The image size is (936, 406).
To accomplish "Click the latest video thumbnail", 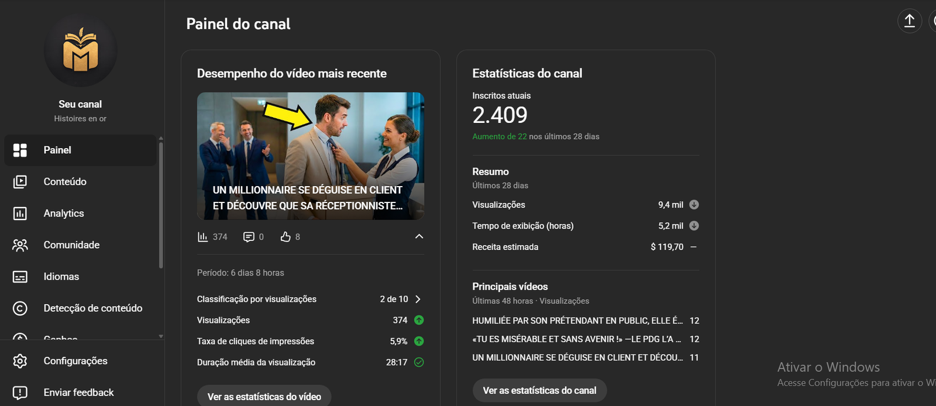I will (311, 156).
